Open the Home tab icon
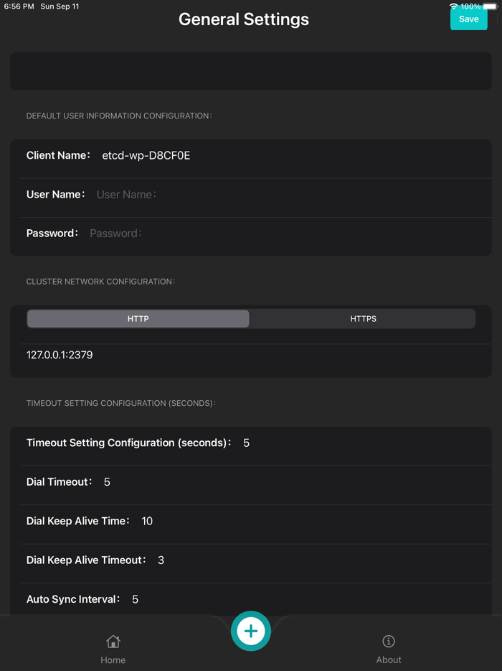 pyautogui.click(x=113, y=642)
